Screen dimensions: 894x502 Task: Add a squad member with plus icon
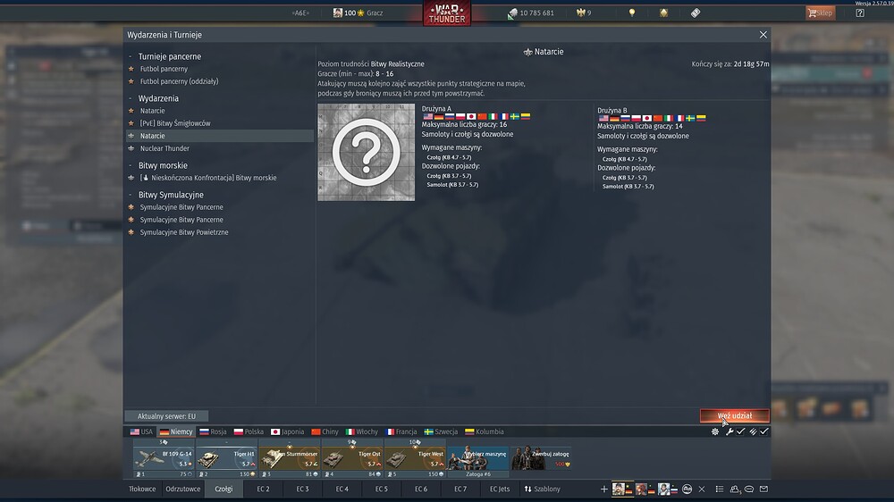point(603,489)
